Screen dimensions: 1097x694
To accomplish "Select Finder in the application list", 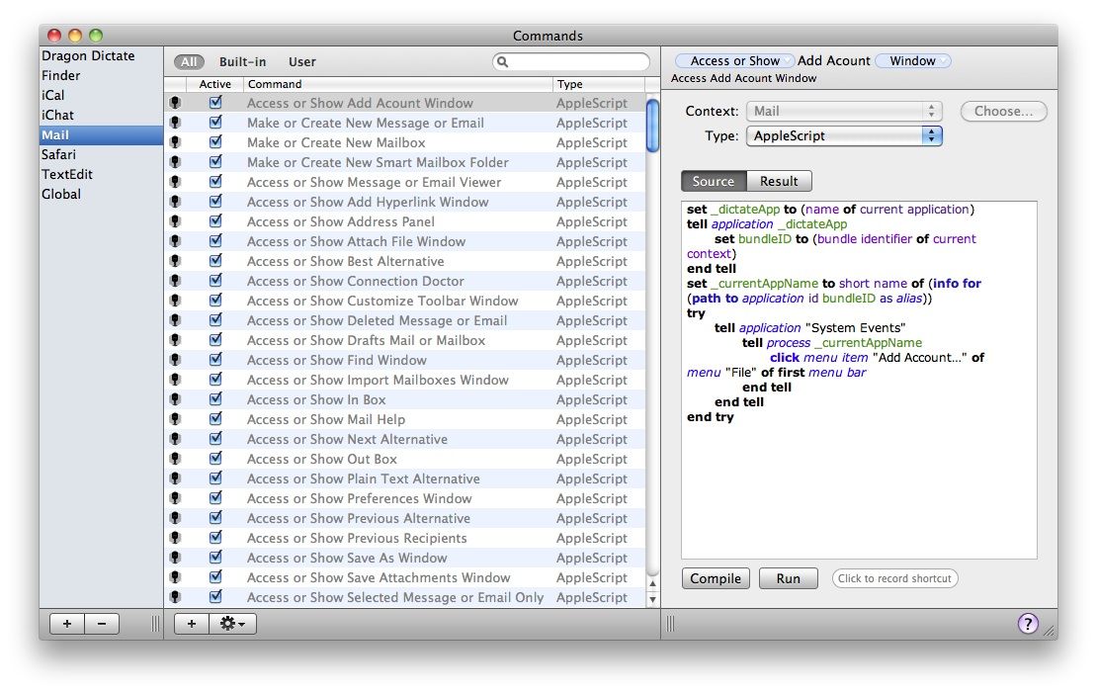I will (102, 75).
